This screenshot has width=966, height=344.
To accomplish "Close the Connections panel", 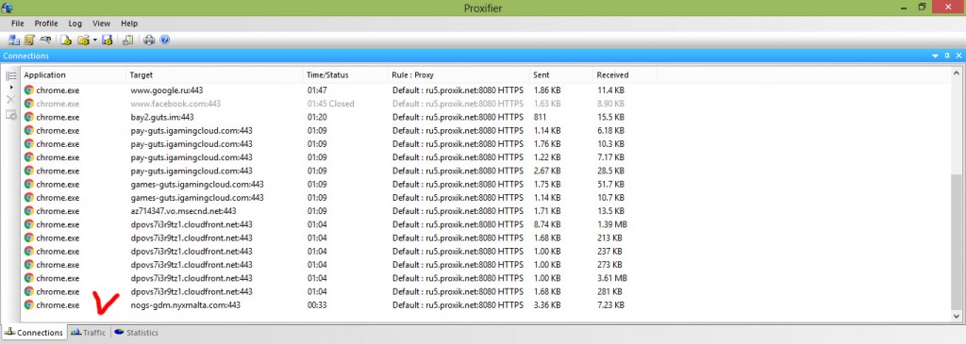I will 958,56.
